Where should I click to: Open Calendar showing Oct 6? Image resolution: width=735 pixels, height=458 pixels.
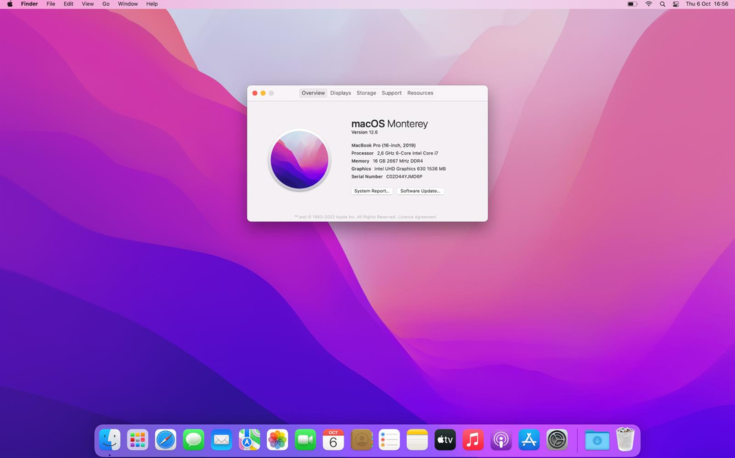click(333, 439)
